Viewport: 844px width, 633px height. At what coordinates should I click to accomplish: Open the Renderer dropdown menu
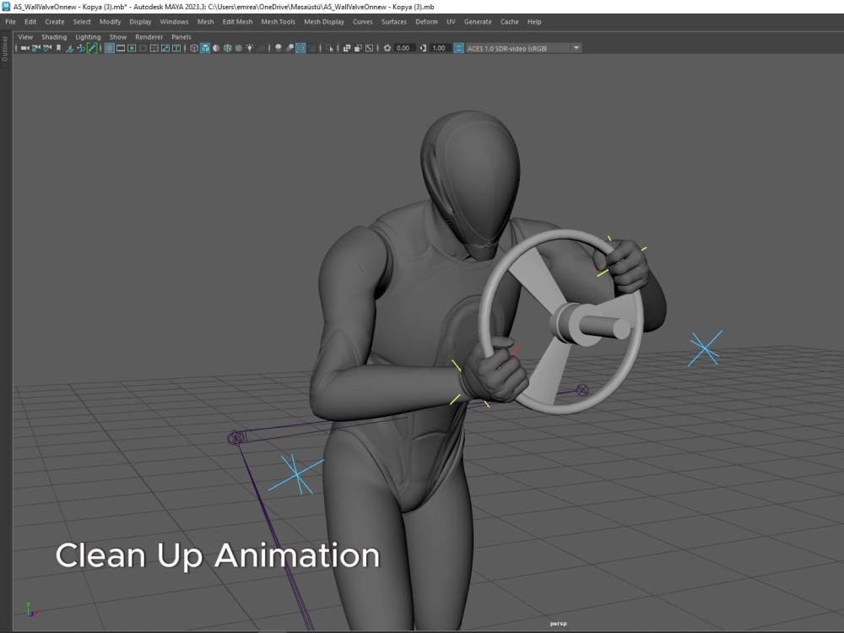point(149,36)
